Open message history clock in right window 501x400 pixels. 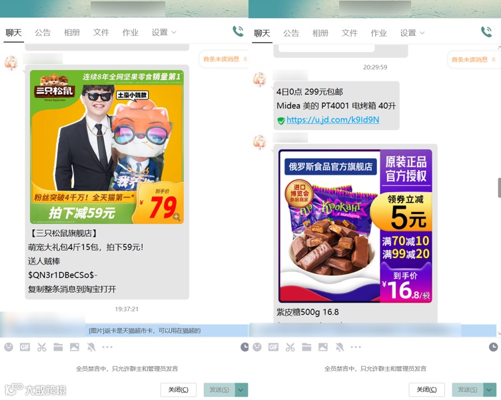click(x=493, y=347)
